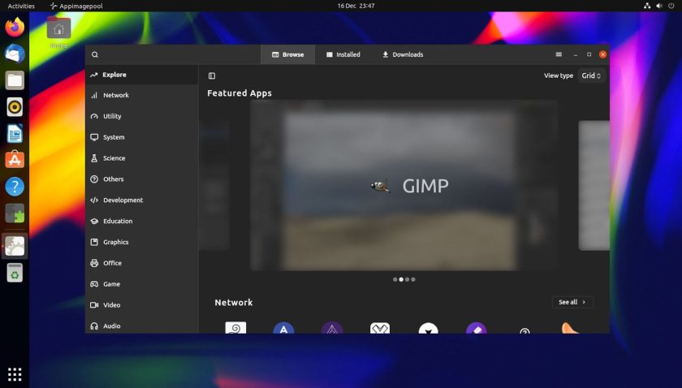Switch to the Browse tab
The height and width of the screenshot is (388, 682).
coord(288,55)
